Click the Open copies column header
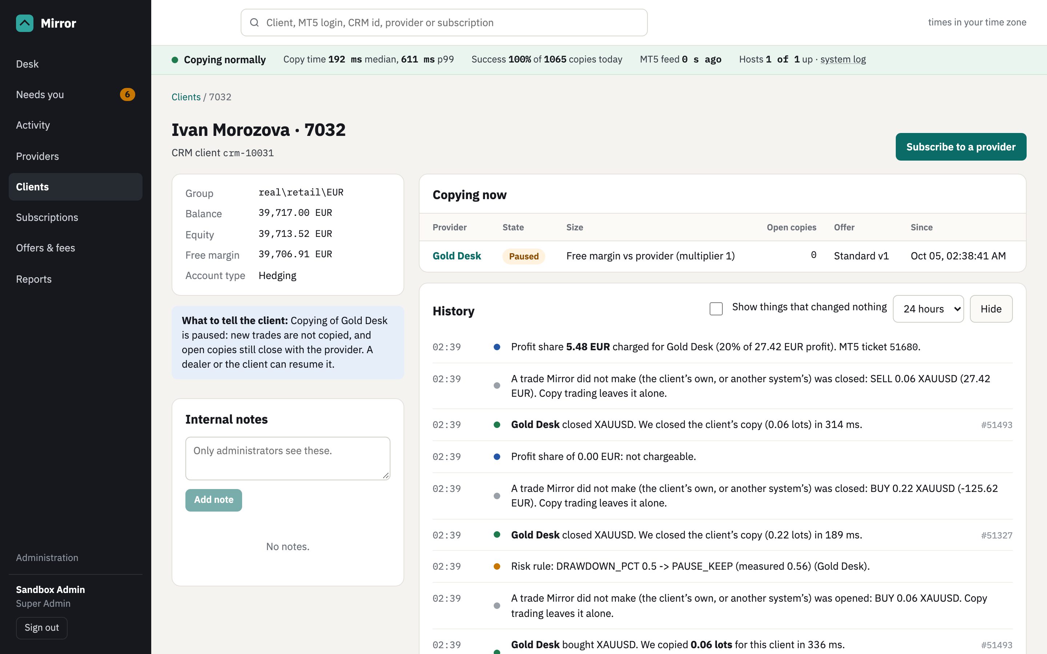Screen dimensions: 1047x654 tap(791, 227)
